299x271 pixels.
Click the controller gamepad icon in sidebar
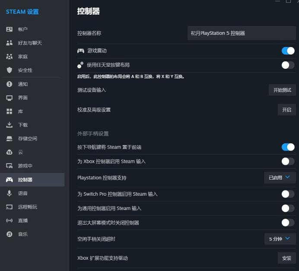(10, 180)
